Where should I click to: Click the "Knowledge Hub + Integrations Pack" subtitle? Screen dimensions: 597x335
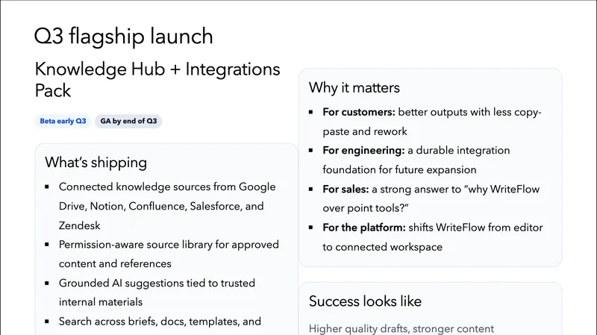(157, 80)
